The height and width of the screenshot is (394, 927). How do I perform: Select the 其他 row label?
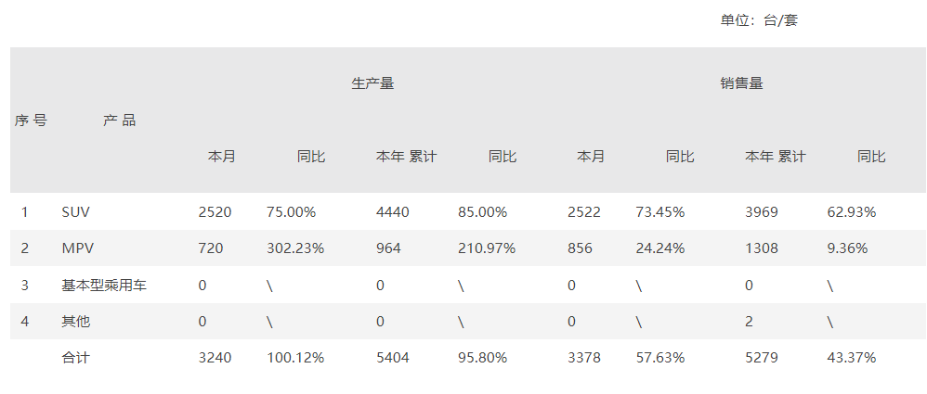point(75,322)
